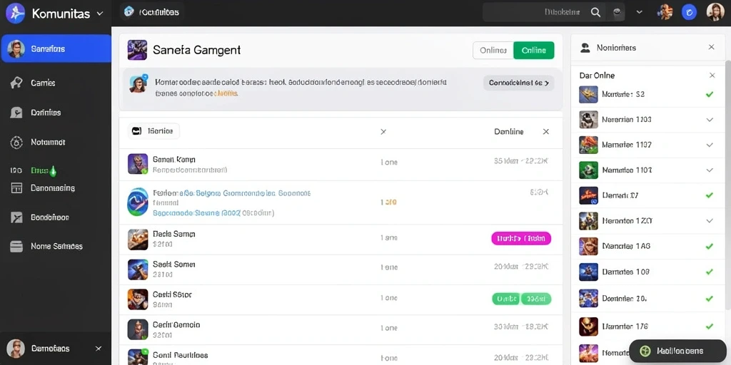731x365 pixels.
Task: Click the Nonioriitas person icon
Action: (x=585, y=48)
